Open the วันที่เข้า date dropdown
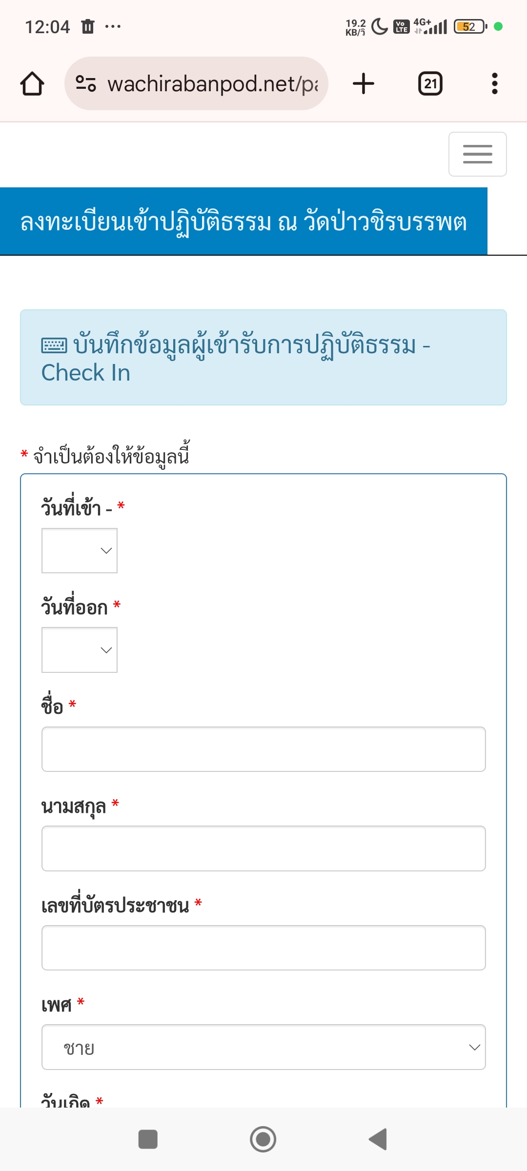 [80, 550]
